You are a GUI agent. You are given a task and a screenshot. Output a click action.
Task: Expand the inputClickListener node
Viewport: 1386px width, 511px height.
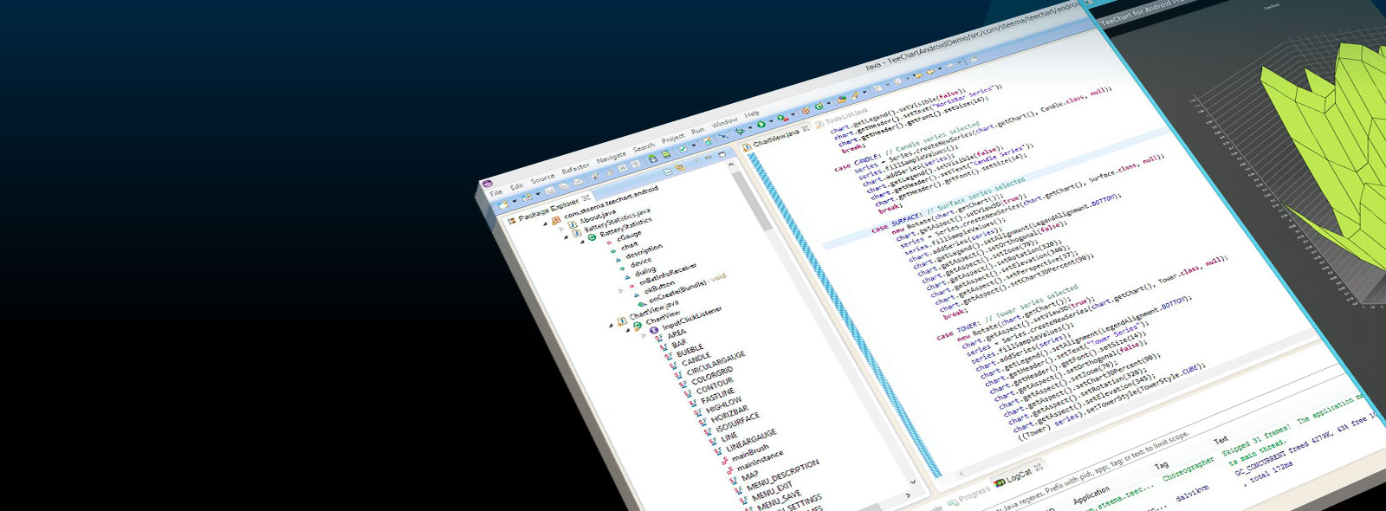pos(644,336)
